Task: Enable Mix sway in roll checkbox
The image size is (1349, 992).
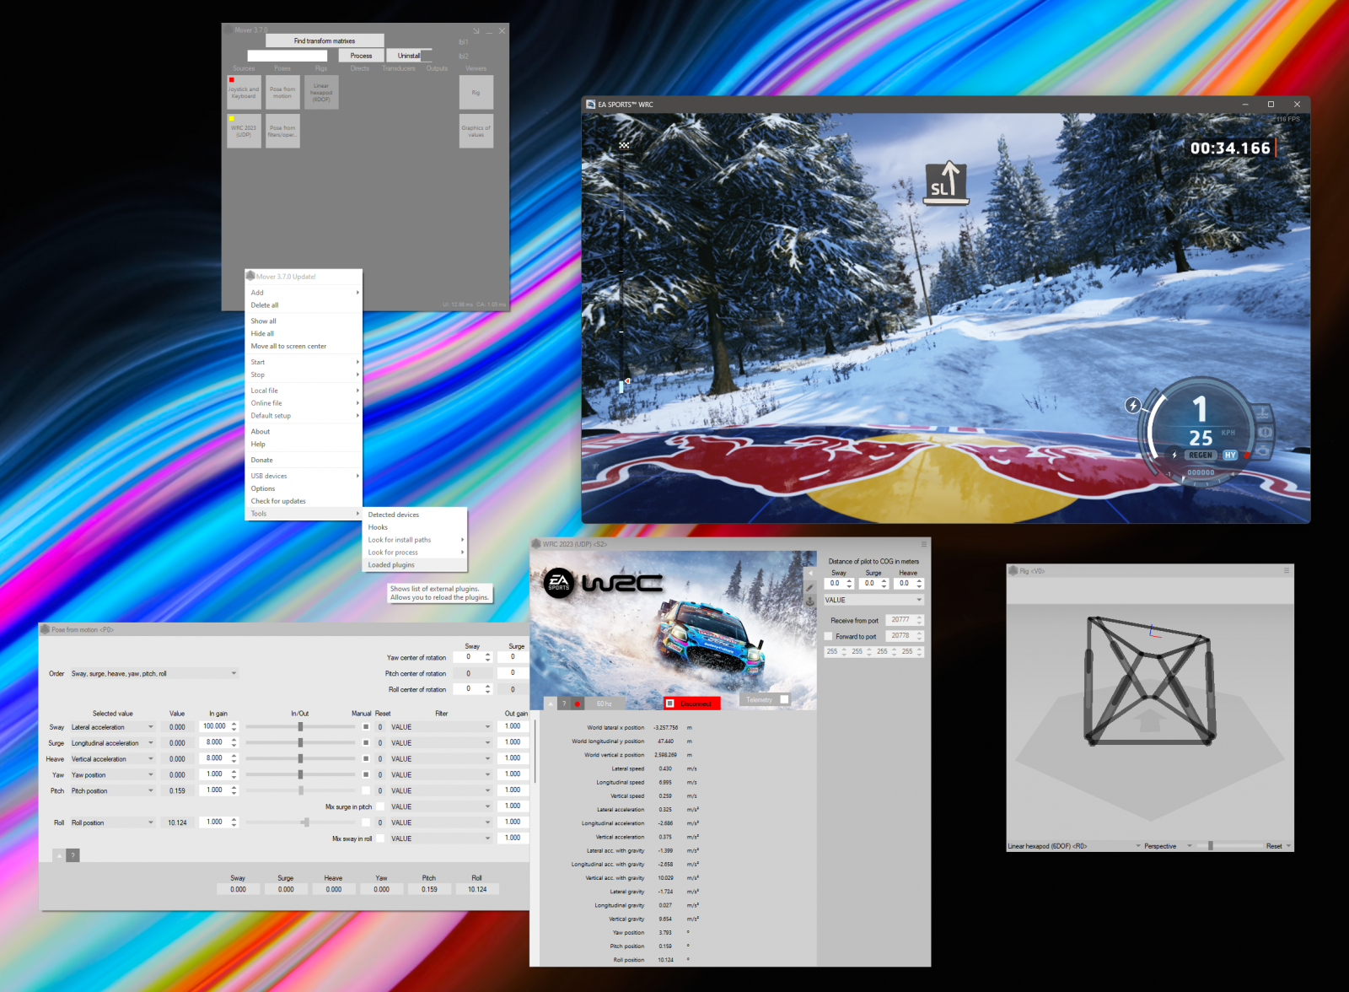Action: (380, 838)
